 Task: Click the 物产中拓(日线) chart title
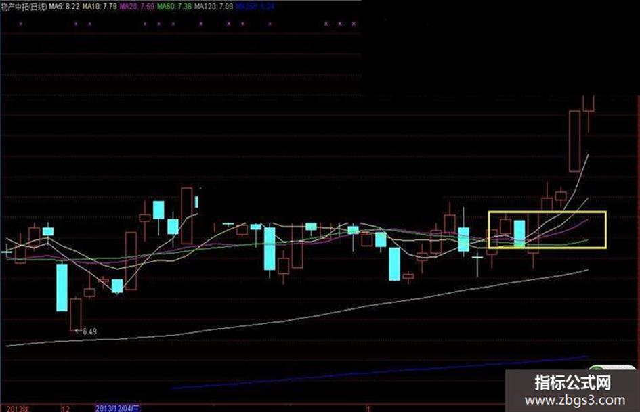click(24, 7)
